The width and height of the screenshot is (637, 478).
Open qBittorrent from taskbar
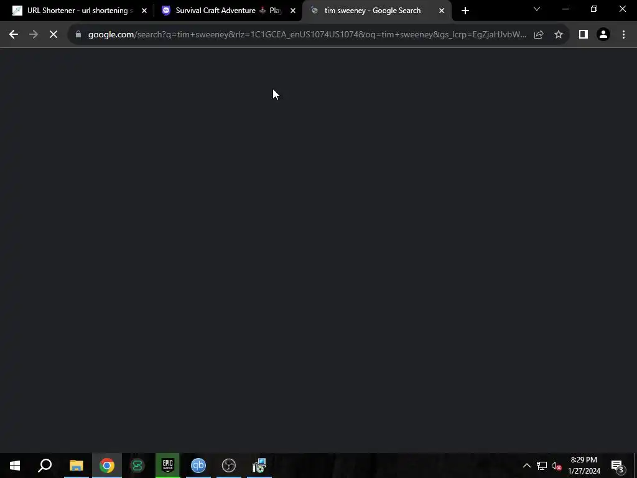tap(198, 466)
